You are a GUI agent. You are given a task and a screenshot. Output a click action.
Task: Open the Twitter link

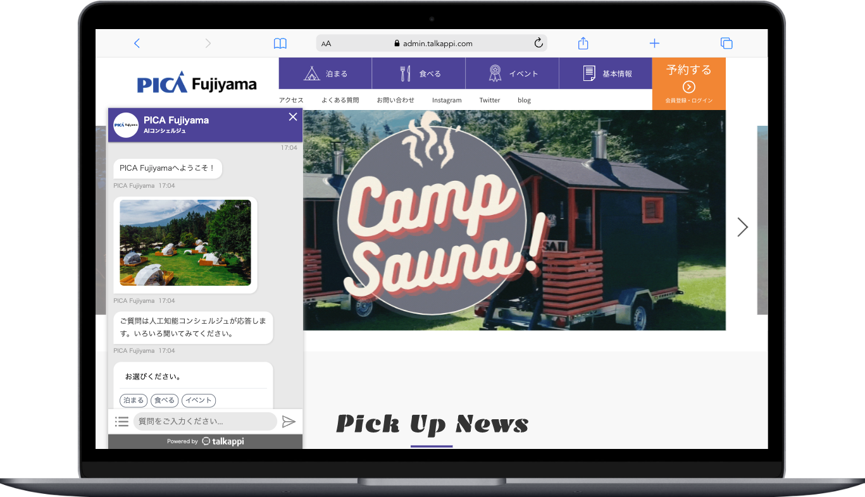[x=490, y=100]
